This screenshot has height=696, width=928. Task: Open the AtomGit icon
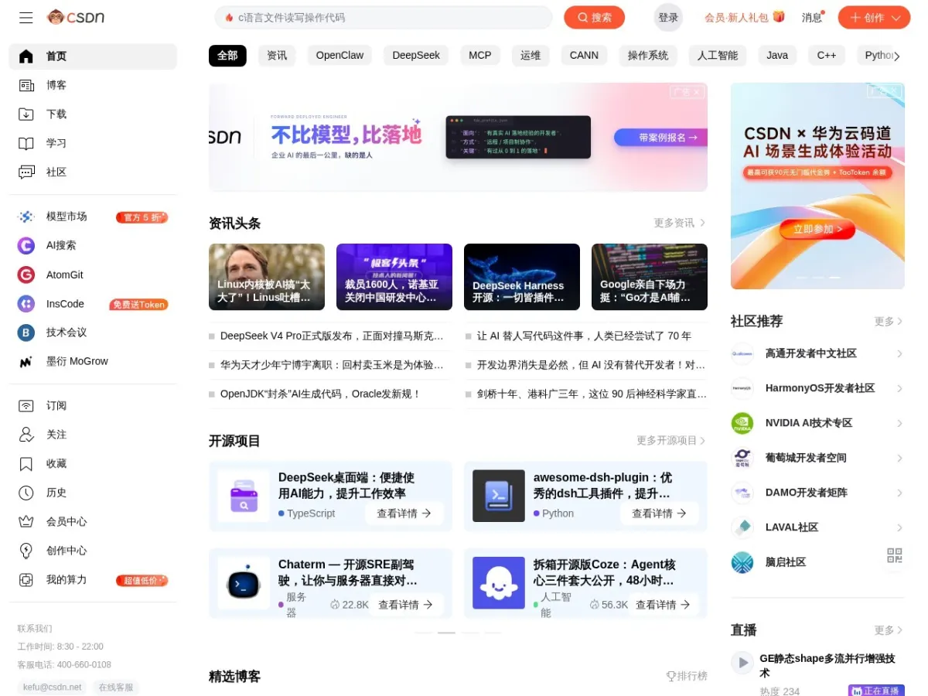26,275
